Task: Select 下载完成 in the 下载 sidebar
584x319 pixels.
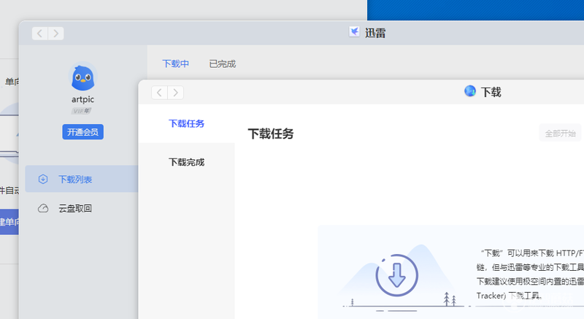Action: [187, 162]
